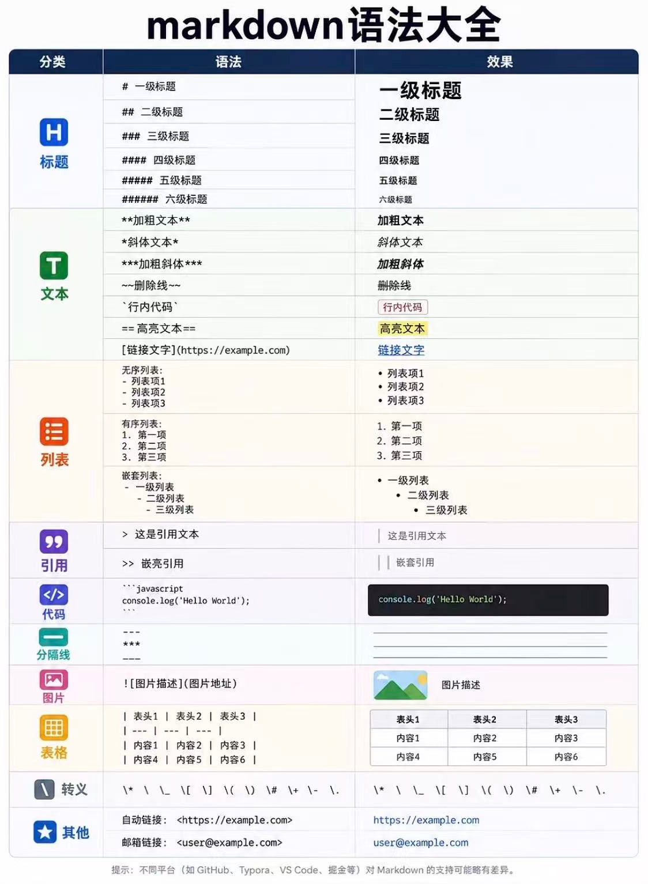The height and width of the screenshot is (884, 648).
Task: Click the <user@example.com> email syntax
Action: pyautogui.click(x=229, y=843)
